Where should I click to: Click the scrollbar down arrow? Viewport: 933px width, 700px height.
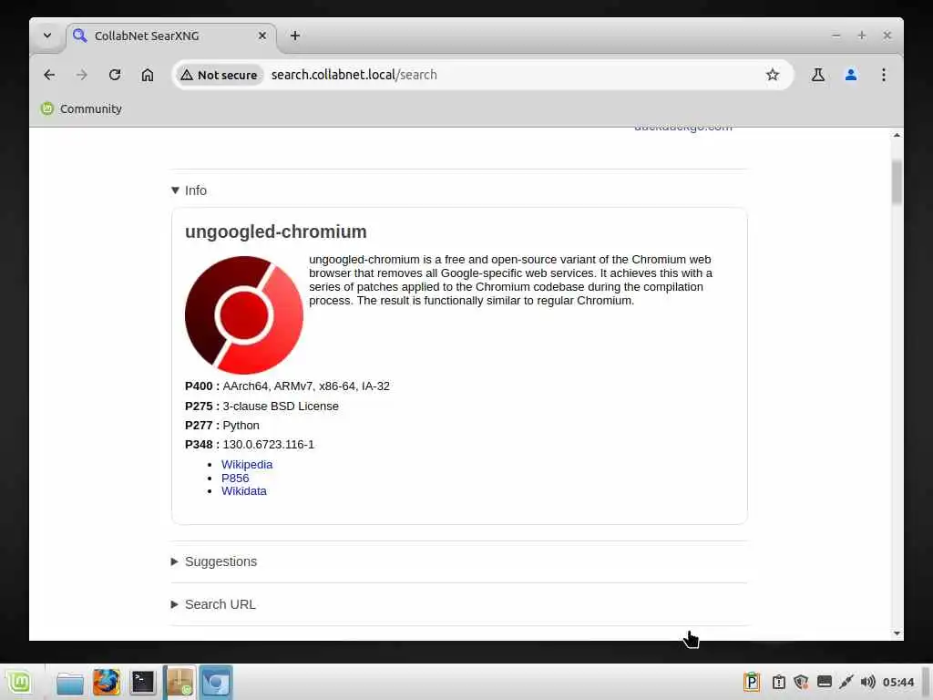[x=897, y=634]
